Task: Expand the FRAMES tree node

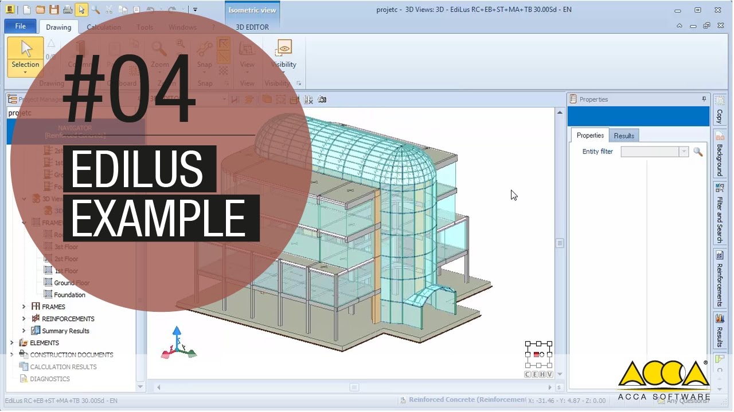Action: tap(24, 307)
